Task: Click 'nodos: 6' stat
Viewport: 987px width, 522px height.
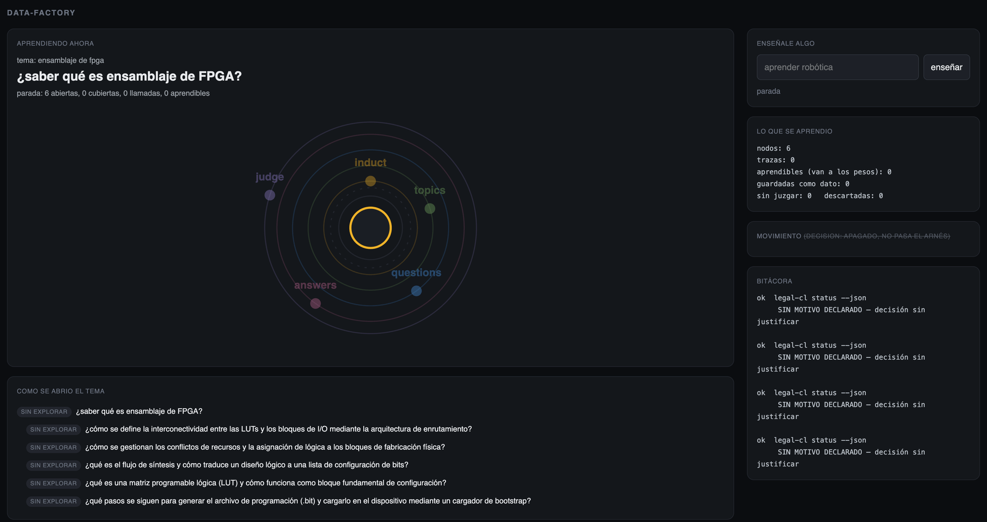Action: tap(773, 148)
